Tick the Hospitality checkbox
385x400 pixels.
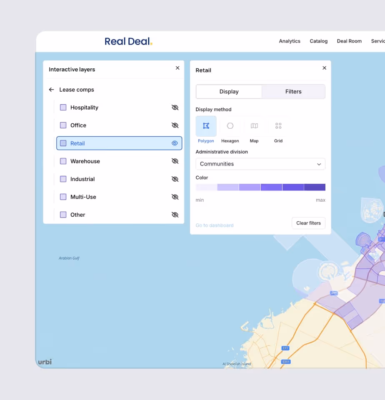(x=63, y=107)
